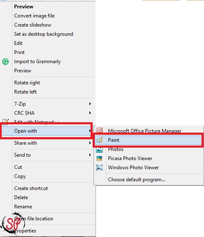Expand the CRC SHA submenu arrow
204x237 pixels.
pyautogui.click(x=90, y=113)
